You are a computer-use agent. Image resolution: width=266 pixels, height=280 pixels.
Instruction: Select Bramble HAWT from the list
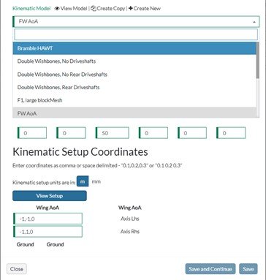(x=134, y=48)
